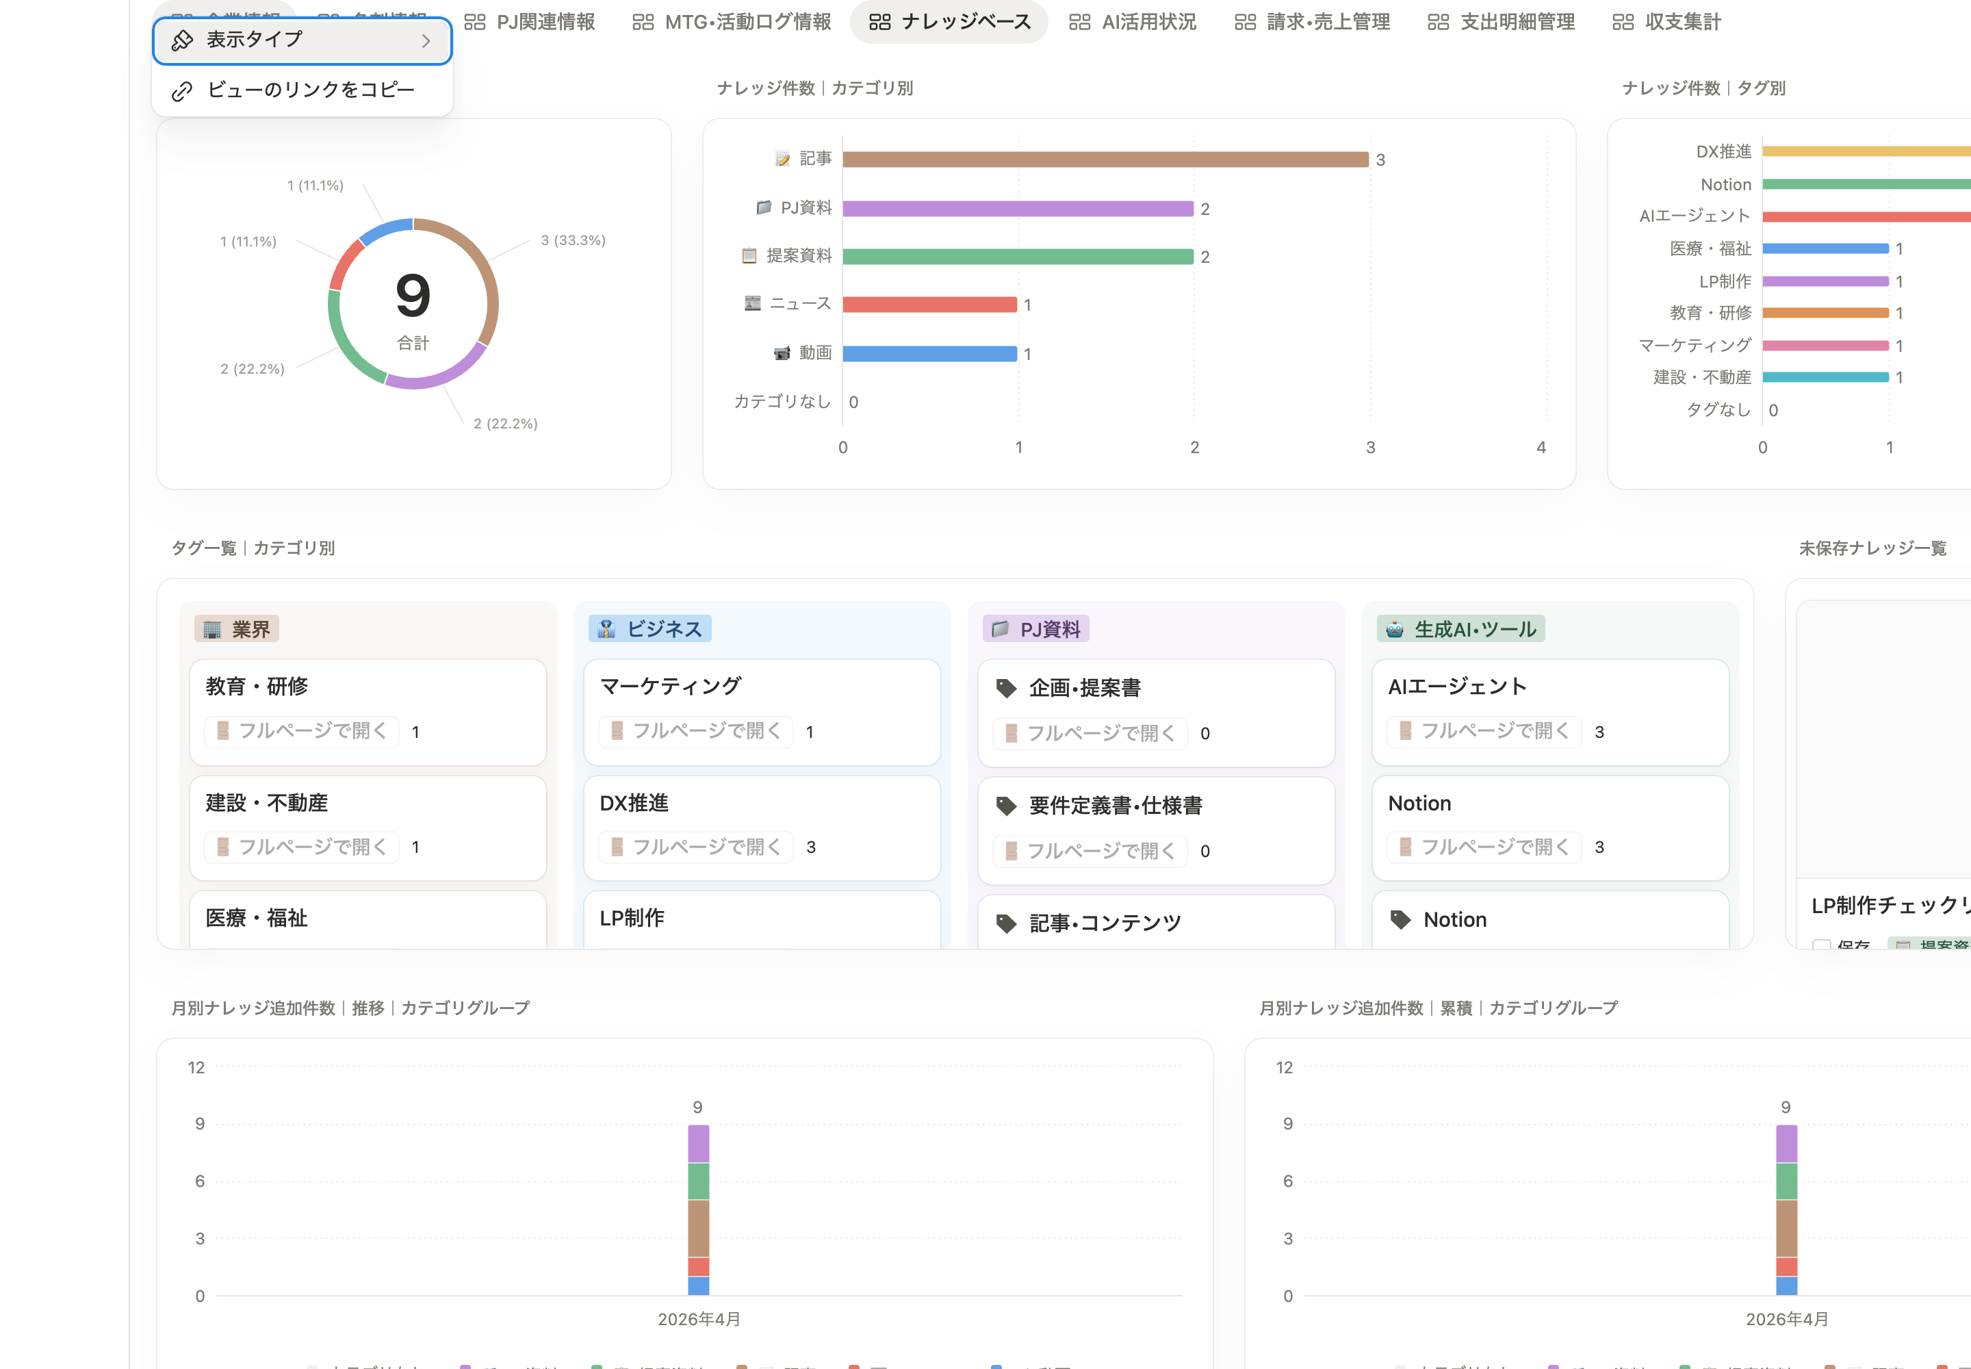Click the building icon in 業界 group header
The width and height of the screenshot is (1971, 1369).
click(x=212, y=629)
